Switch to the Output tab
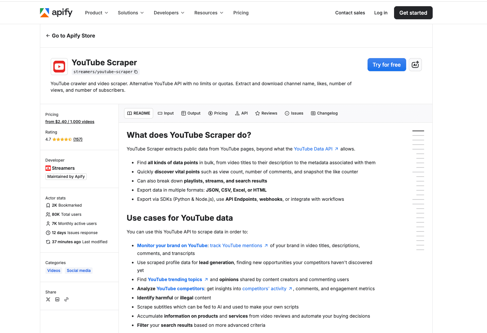Screen dimensions: 487x333 pos(191,113)
